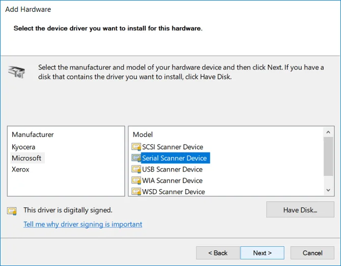The height and width of the screenshot is (266, 341).
Task: Select the SCSI Scanner Device model
Action: point(173,147)
